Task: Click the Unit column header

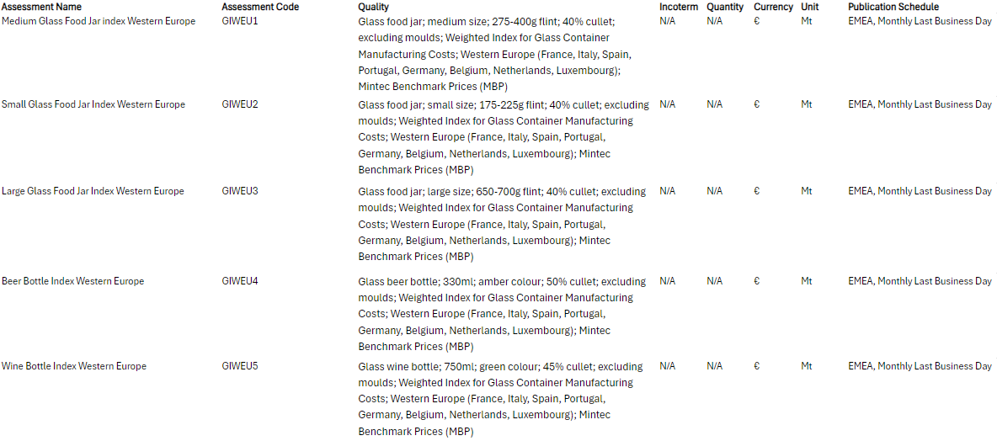Action: click(810, 7)
